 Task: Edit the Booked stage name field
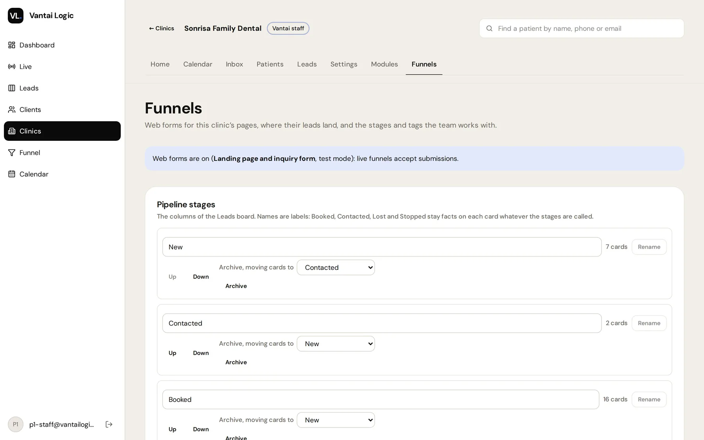point(381,399)
